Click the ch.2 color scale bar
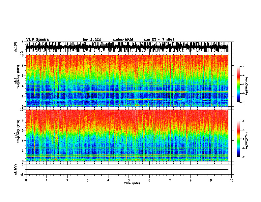The image size is (261, 202). pos(239,139)
